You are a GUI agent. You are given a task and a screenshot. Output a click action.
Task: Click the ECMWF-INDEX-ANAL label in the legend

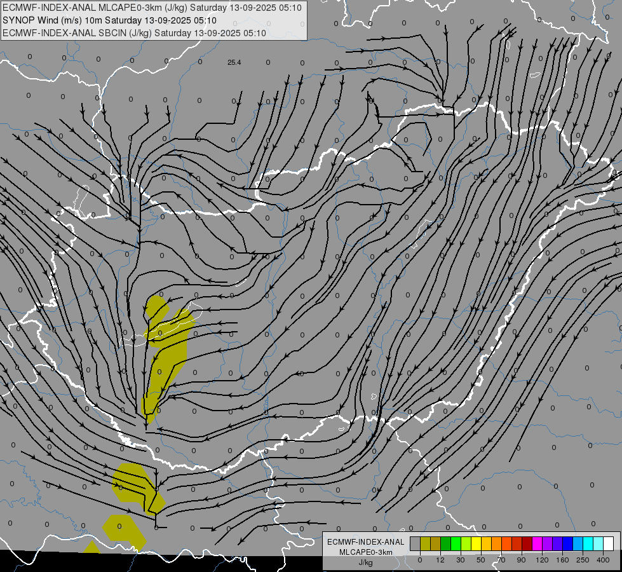tap(366, 542)
